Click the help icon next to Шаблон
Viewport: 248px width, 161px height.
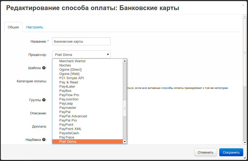pos(44,68)
